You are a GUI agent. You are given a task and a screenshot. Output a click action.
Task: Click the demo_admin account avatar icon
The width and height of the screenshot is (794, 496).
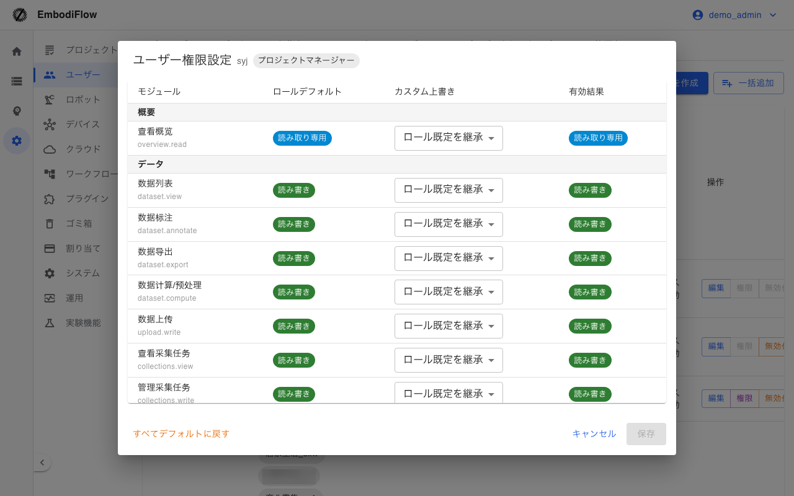[x=698, y=15]
